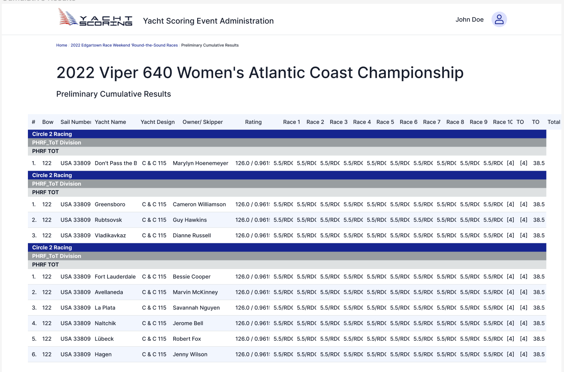
Task: Click the total score 38.5 for Fort Lauderdale
Action: [x=539, y=276]
